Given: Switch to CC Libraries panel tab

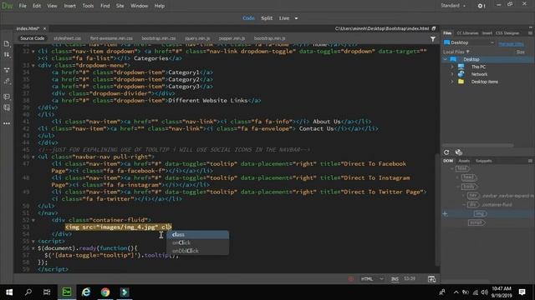Looking at the screenshot, I should coord(467,33).
